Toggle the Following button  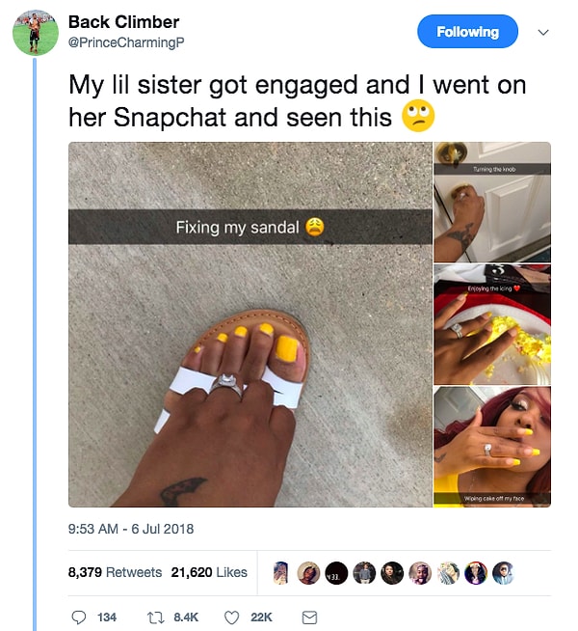coord(467,32)
